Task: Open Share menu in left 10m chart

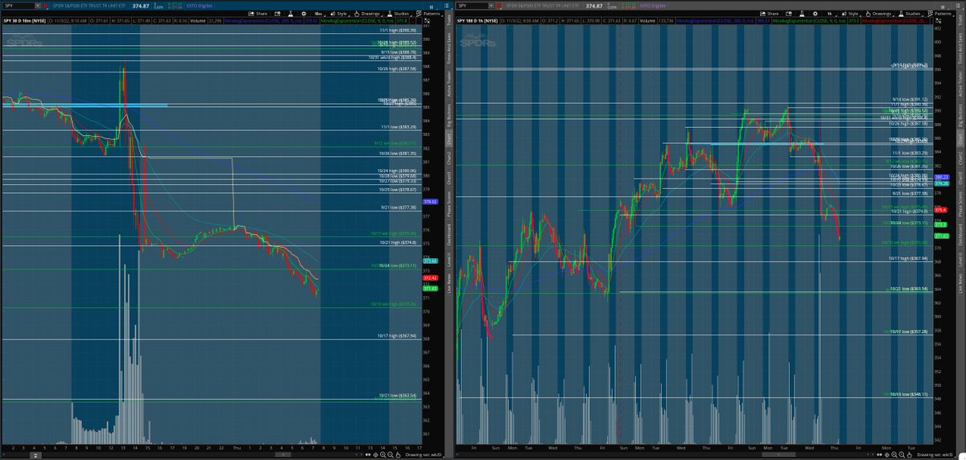Action: pyautogui.click(x=258, y=14)
